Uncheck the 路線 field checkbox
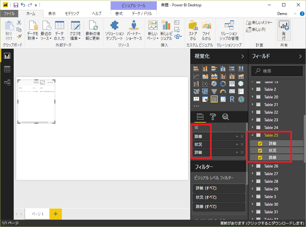The image size is (306, 227). click(260, 158)
